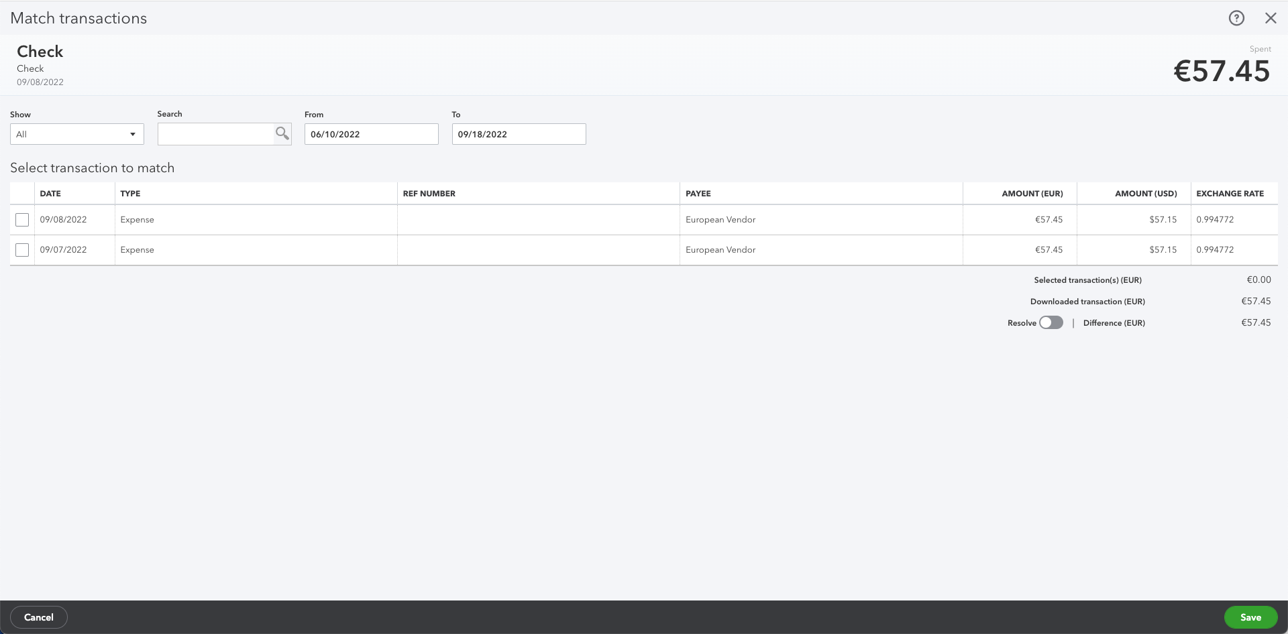Click the green Save button

coord(1250,617)
